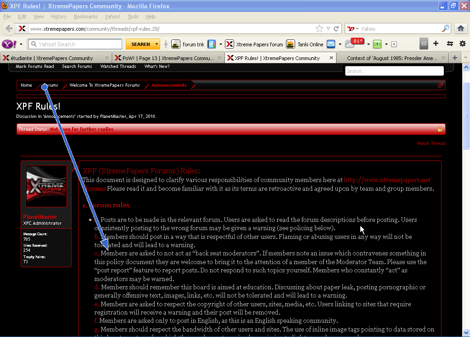Click the Announcements breadcrumb
The width and height of the screenshot is (470, 337).
tap(169, 85)
